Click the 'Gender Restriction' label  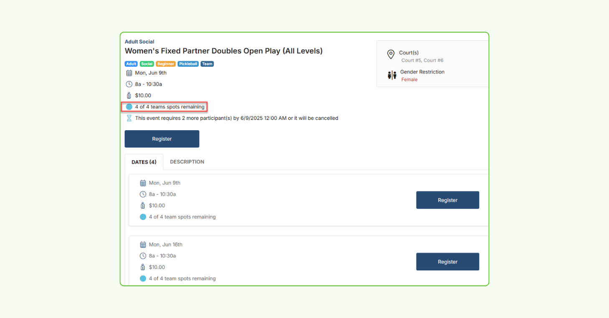[x=422, y=72]
